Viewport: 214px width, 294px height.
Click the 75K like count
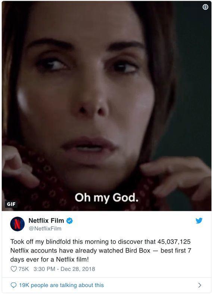(24, 269)
